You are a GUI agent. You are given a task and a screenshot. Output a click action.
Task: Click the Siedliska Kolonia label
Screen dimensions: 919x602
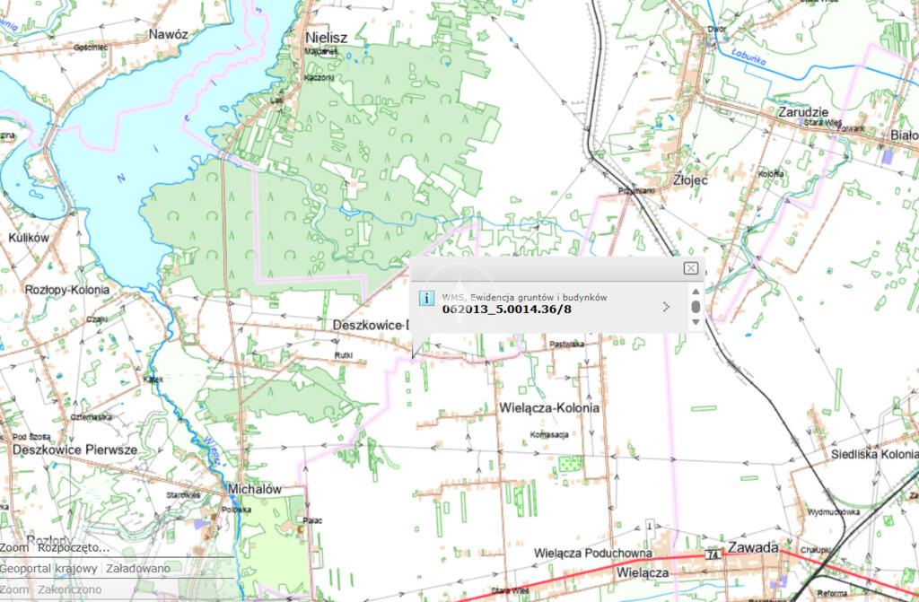[874, 454]
